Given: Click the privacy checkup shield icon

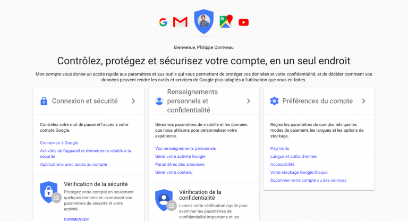Looking at the screenshot, I should [x=166, y=200].
